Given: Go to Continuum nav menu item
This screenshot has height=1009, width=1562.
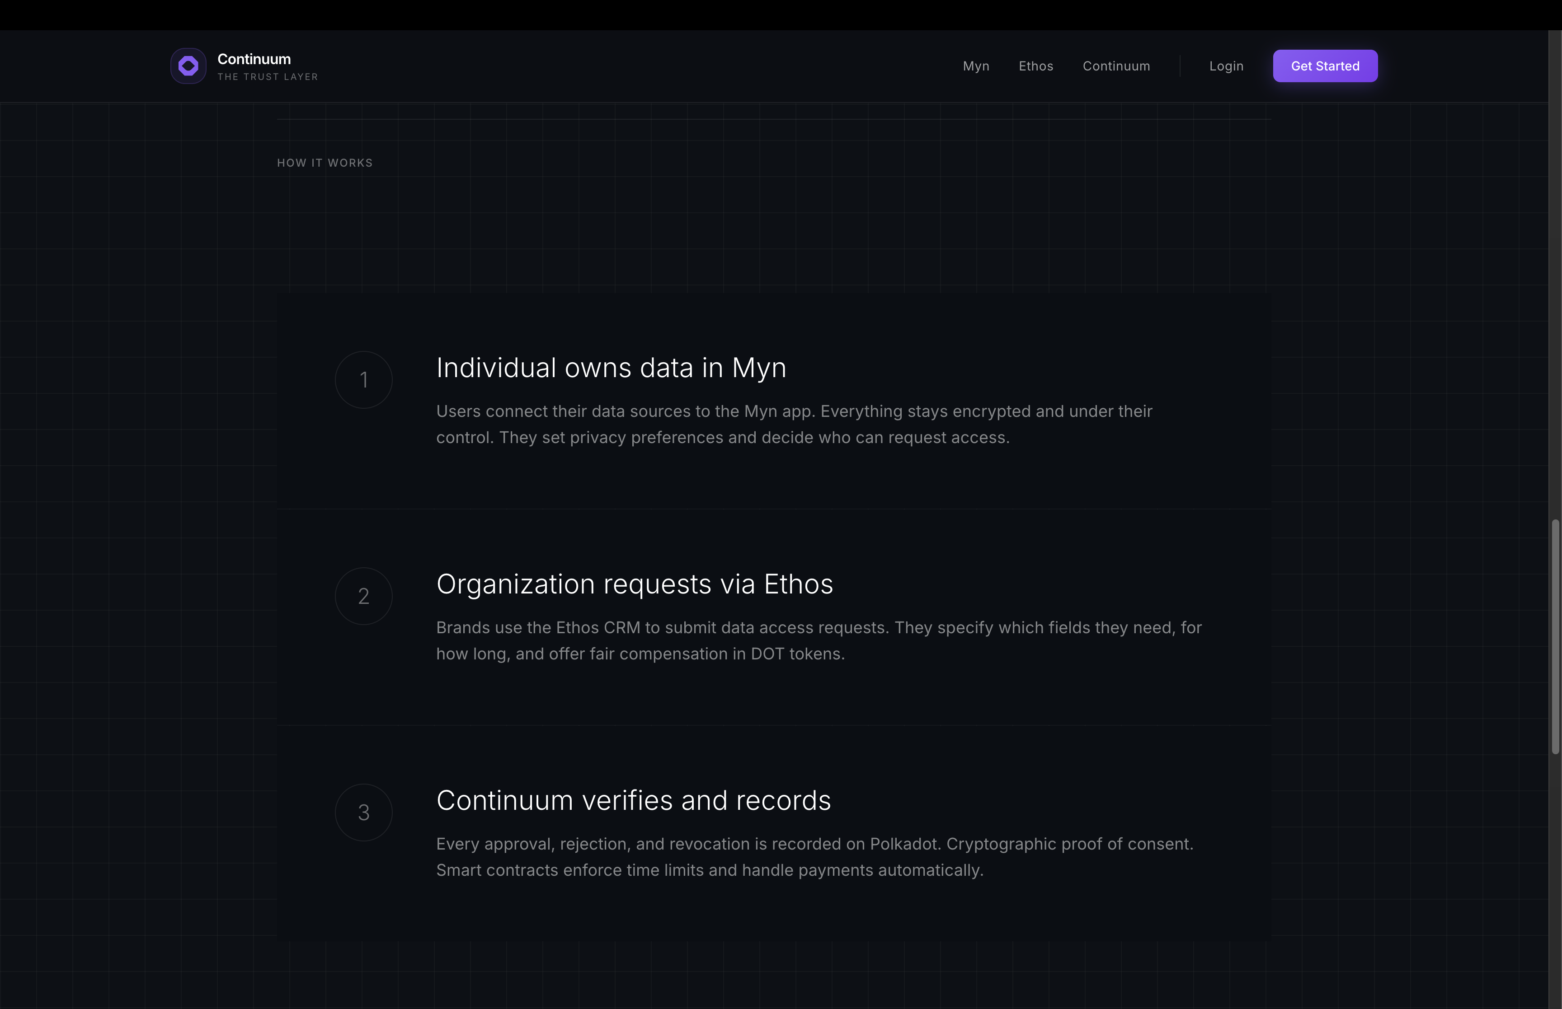Looking at the screenshot, I should pos(1115,66).
